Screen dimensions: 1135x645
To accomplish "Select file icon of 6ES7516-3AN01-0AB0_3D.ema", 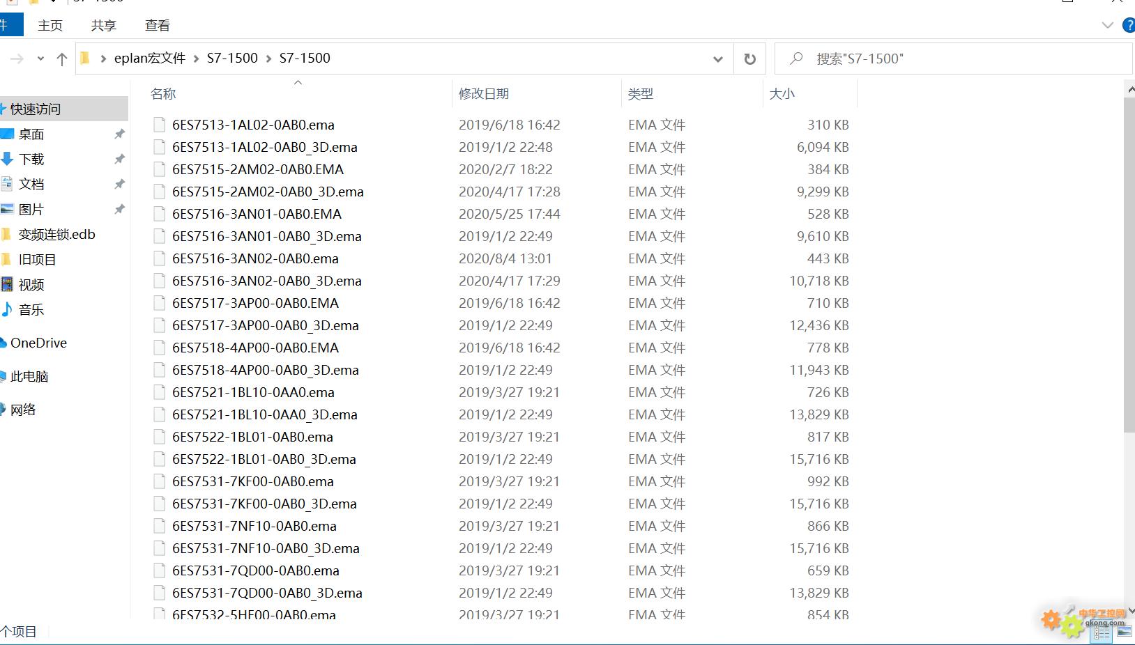I will point(159,236).
